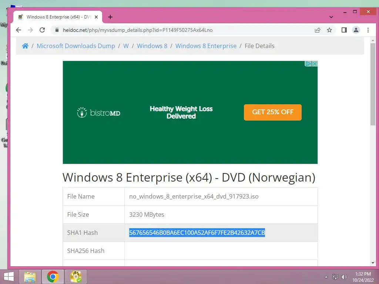Open File Explorer from the taskbar

30,277
